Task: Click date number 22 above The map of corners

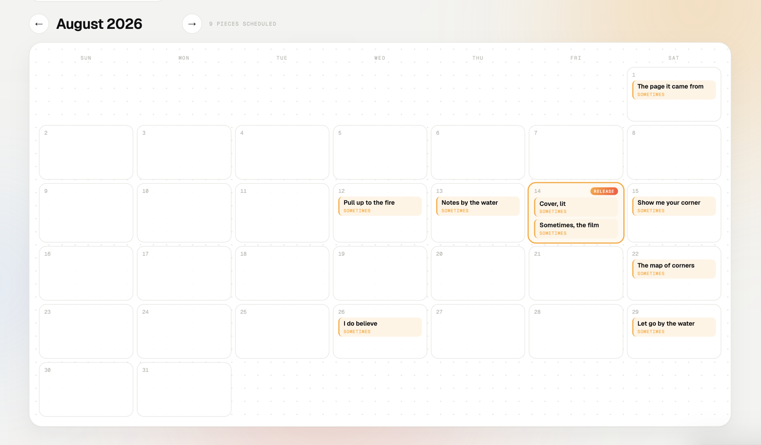Action: 635,254
